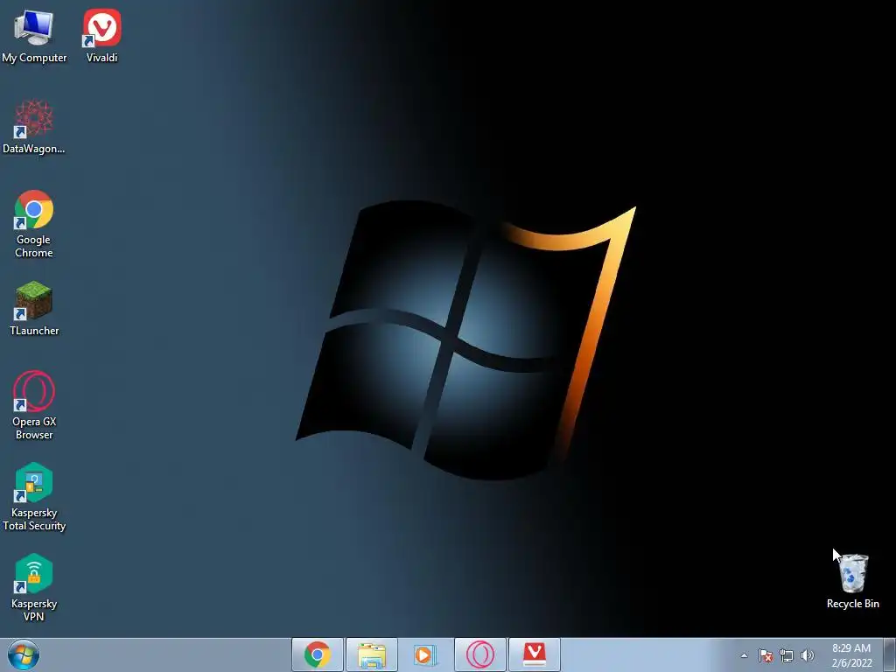Image resolution: width=896 pixels, height=672 pixels.
Task: Launch Chrome from the taskbar
Action: point(317,654)
